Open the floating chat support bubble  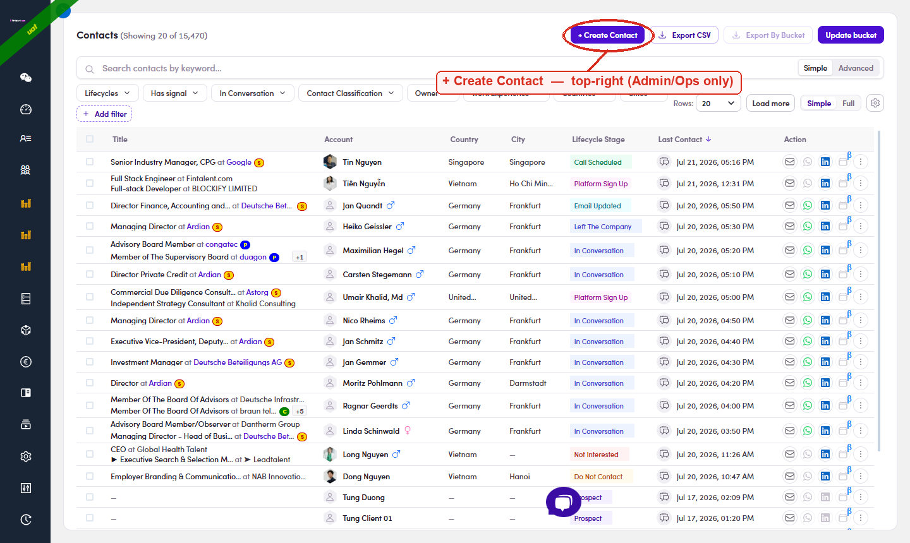click(x=563, y=503)
